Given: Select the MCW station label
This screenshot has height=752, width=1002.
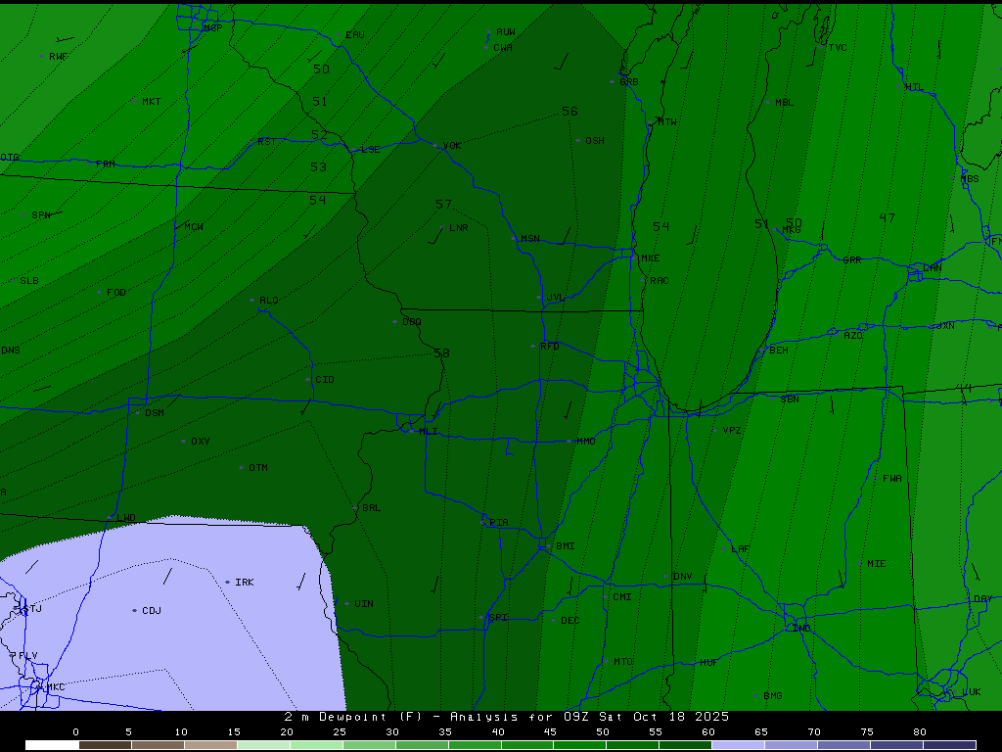Looking at the screenshot, I should tap(194, 226).
